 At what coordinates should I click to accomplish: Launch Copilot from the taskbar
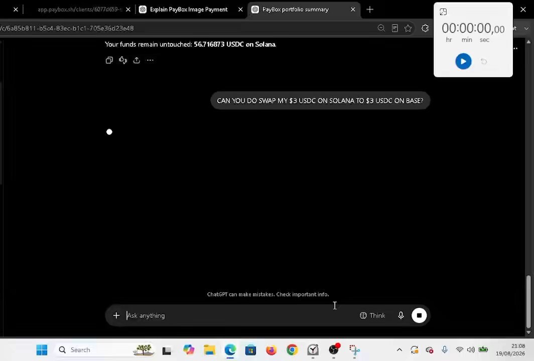click(188, 350)
